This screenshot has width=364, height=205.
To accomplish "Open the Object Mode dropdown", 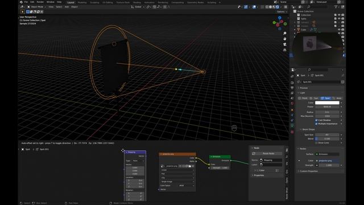I will [x=36, y=7].
